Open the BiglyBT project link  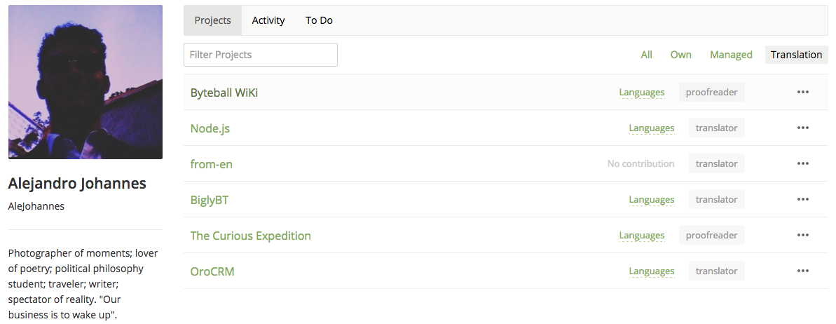210,200
